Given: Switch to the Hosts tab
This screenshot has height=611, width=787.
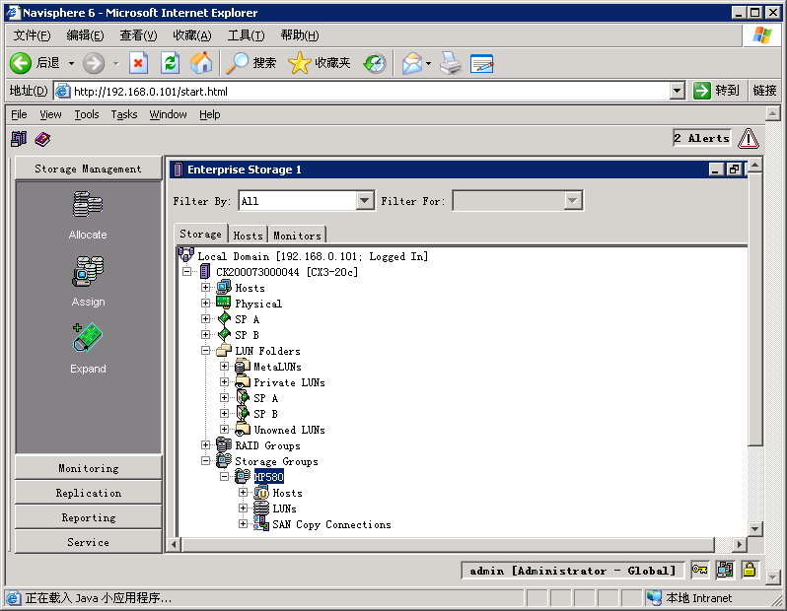Looking at the screenshot, I should (x=248, y=235).
